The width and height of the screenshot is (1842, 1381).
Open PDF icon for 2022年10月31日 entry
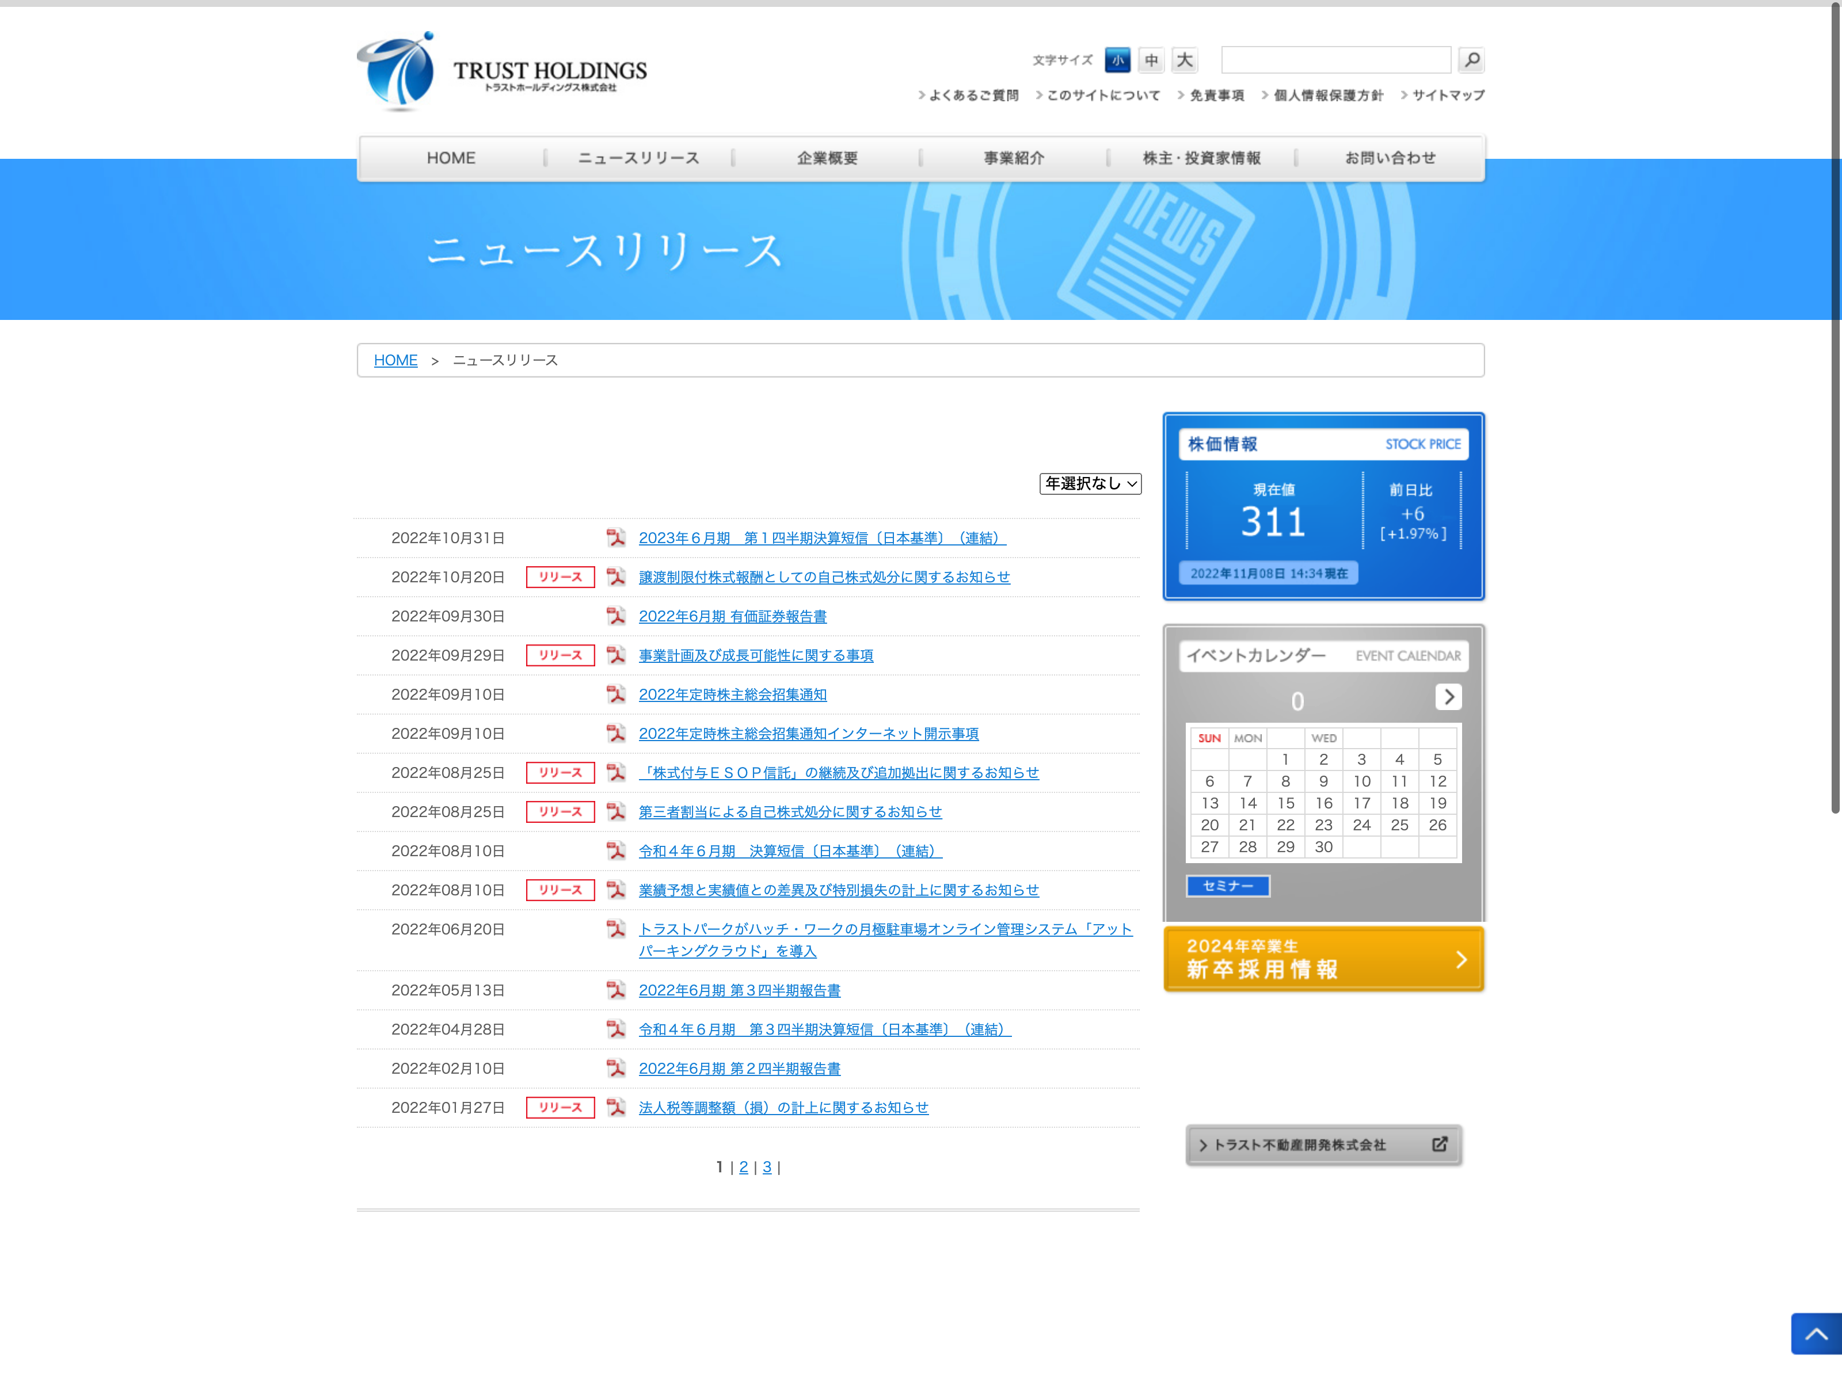click(615, 538)
